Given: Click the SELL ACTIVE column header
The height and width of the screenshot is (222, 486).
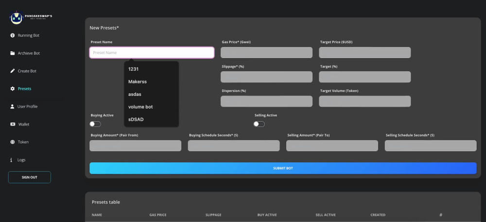Looking at the screenshot, I should point(326,215).
